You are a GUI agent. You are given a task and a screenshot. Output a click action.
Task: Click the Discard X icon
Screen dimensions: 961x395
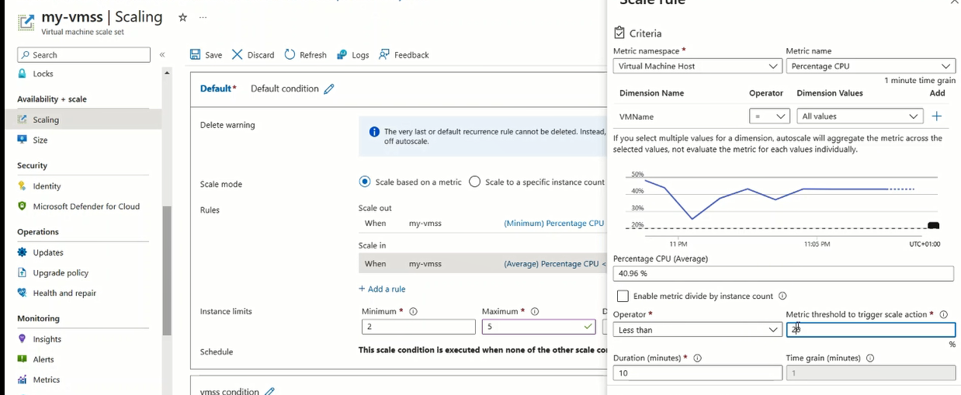[x=238, y=55]
